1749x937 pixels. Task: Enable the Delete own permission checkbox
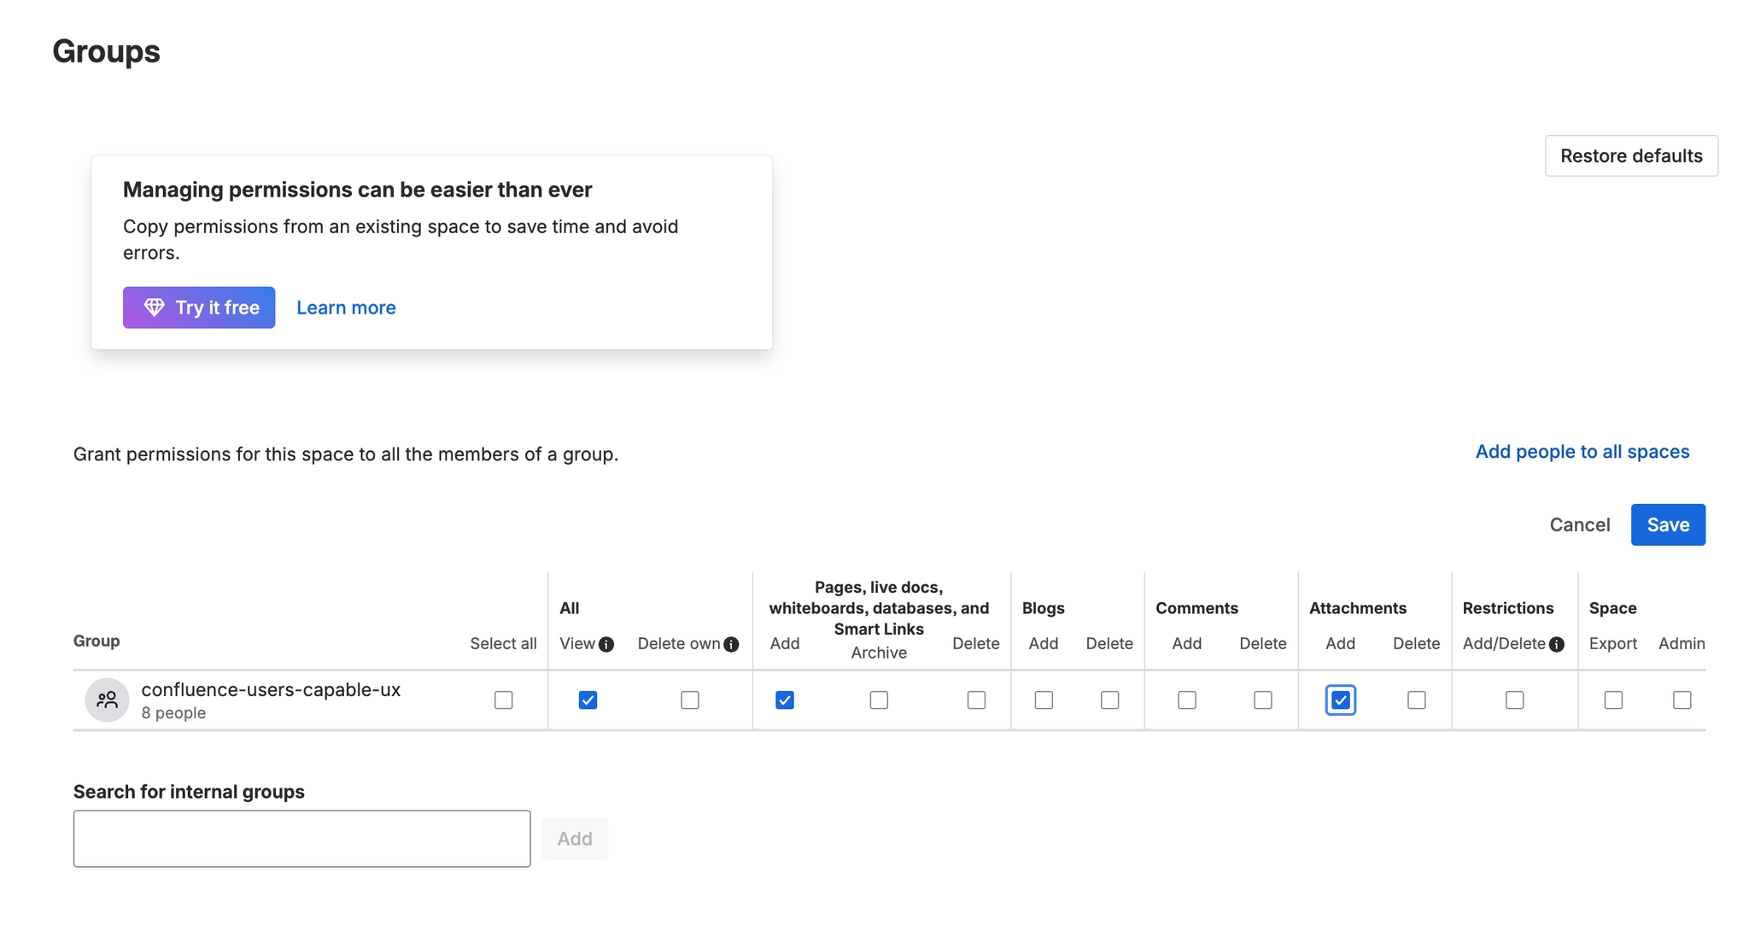tap(690, 700)
